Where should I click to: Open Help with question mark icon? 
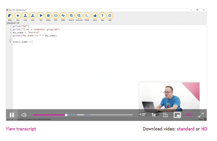pyautogui.click(x=102, y=16)
